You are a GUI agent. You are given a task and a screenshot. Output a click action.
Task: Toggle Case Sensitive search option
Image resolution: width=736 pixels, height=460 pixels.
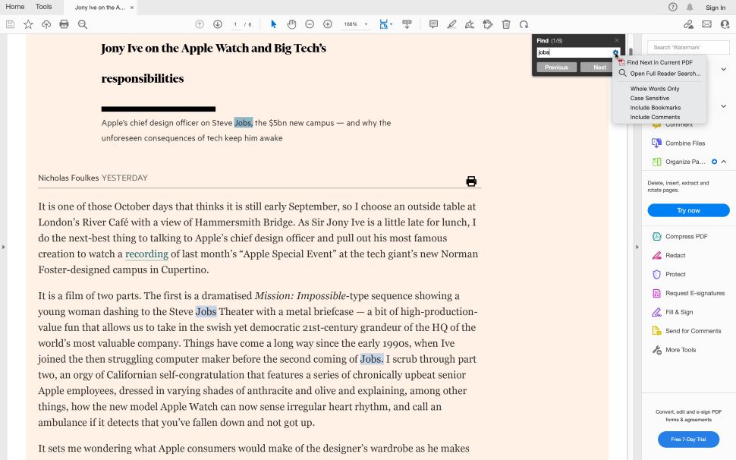[x=650, y=98]
